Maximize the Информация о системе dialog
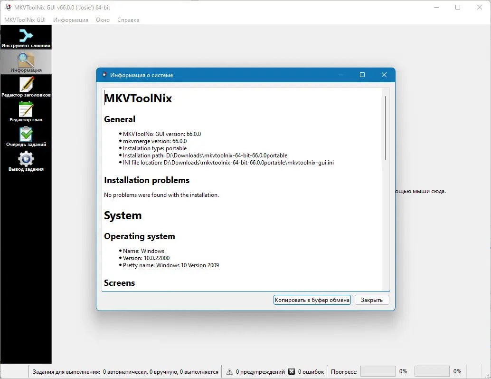Screen dimensions: 491x379 coord(362,75)
